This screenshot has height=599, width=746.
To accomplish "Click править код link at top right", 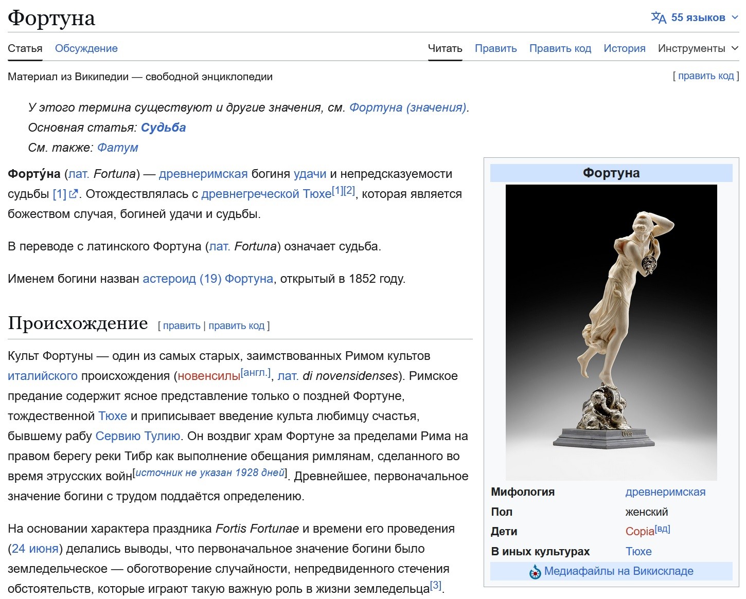I will tap(706, 76).
